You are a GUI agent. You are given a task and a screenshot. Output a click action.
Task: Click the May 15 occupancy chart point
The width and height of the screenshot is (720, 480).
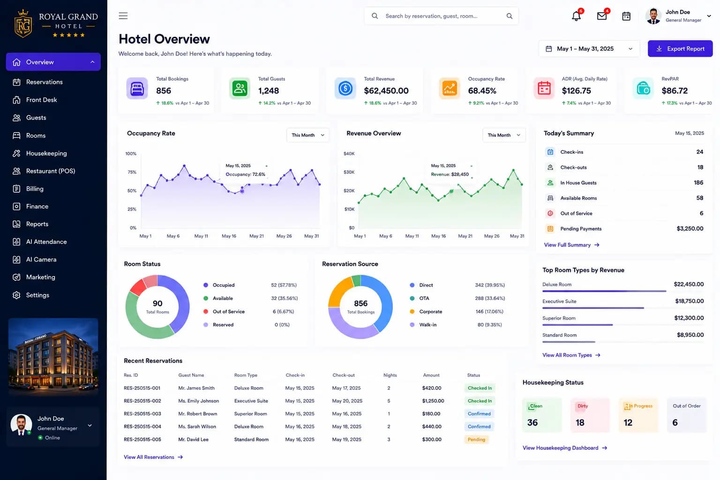pyautogui.click(x=242, y=191)
